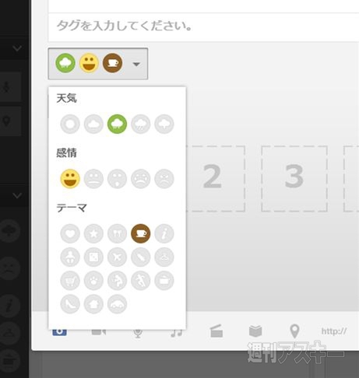The height and width of the screenshot is (378, 359).
Task: Choose the heart theme icon
Action: (x=70, y=233)
